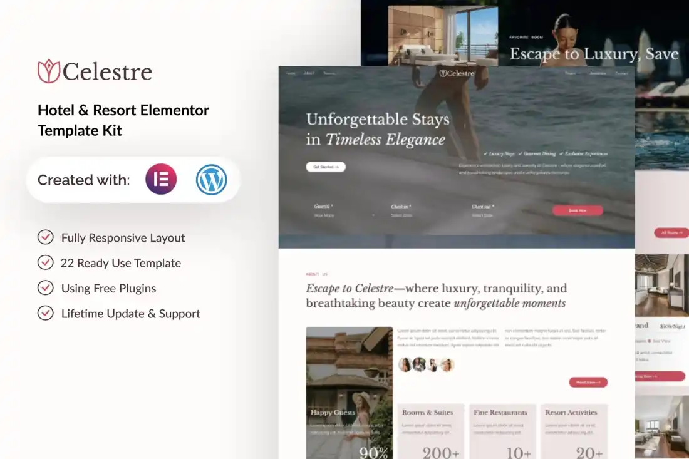Viewport: 689px width, 459px height.
Task: Click the WordPress logo icon
Action: (x=211, y=180)
